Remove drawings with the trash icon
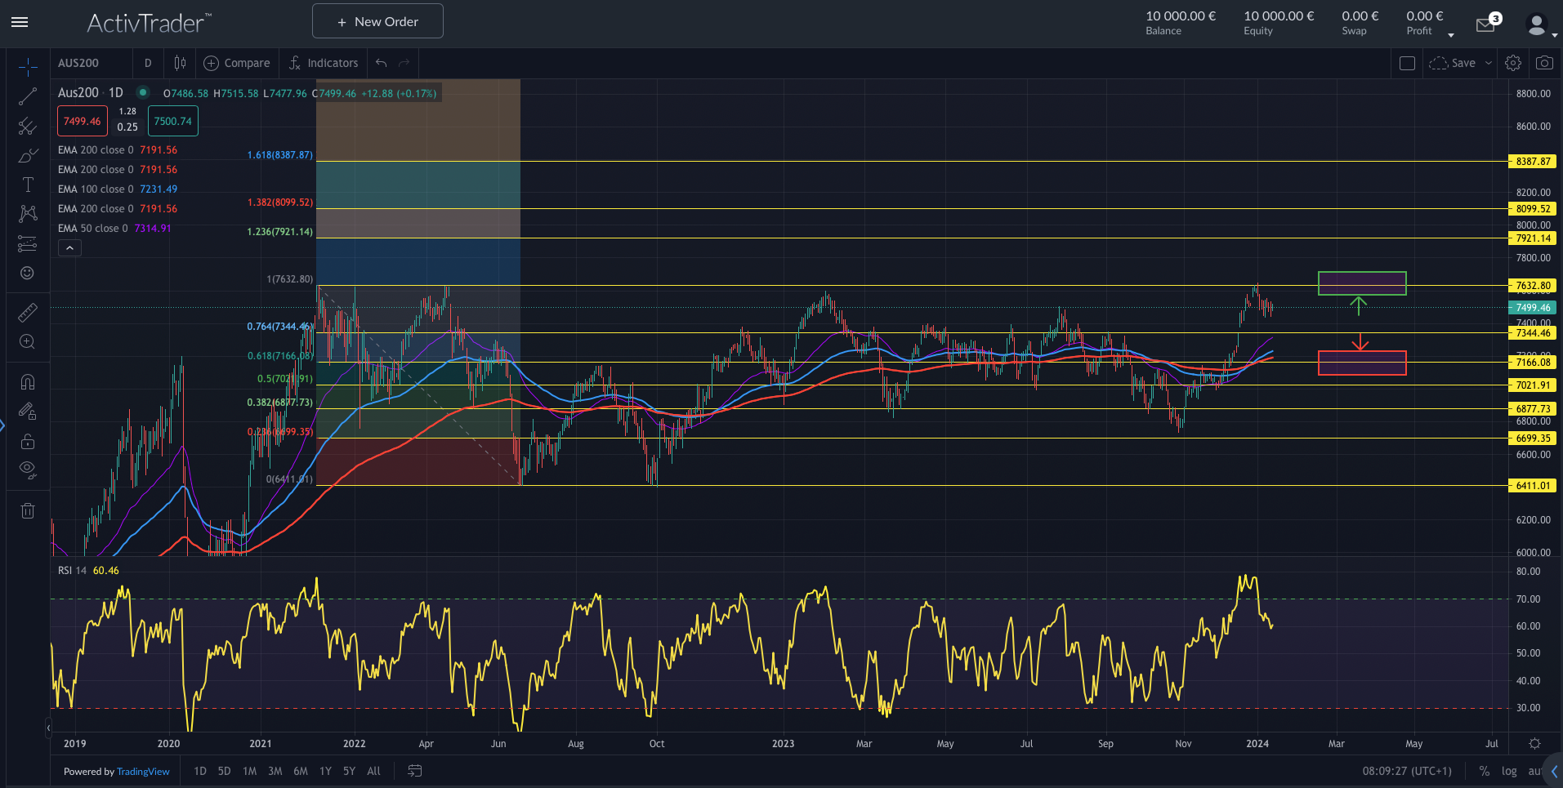The height and width of the screenshot is (788, 1563). click(x=27, y=511)
